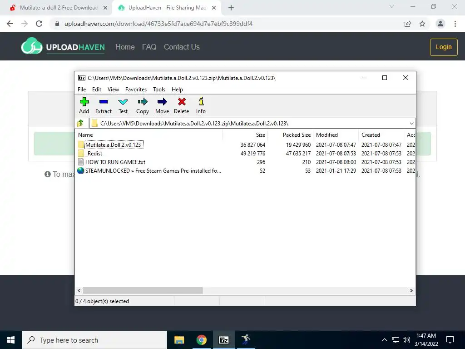Open the Info toolbar icon
This screenshot has width=465, height=349.
201,101
